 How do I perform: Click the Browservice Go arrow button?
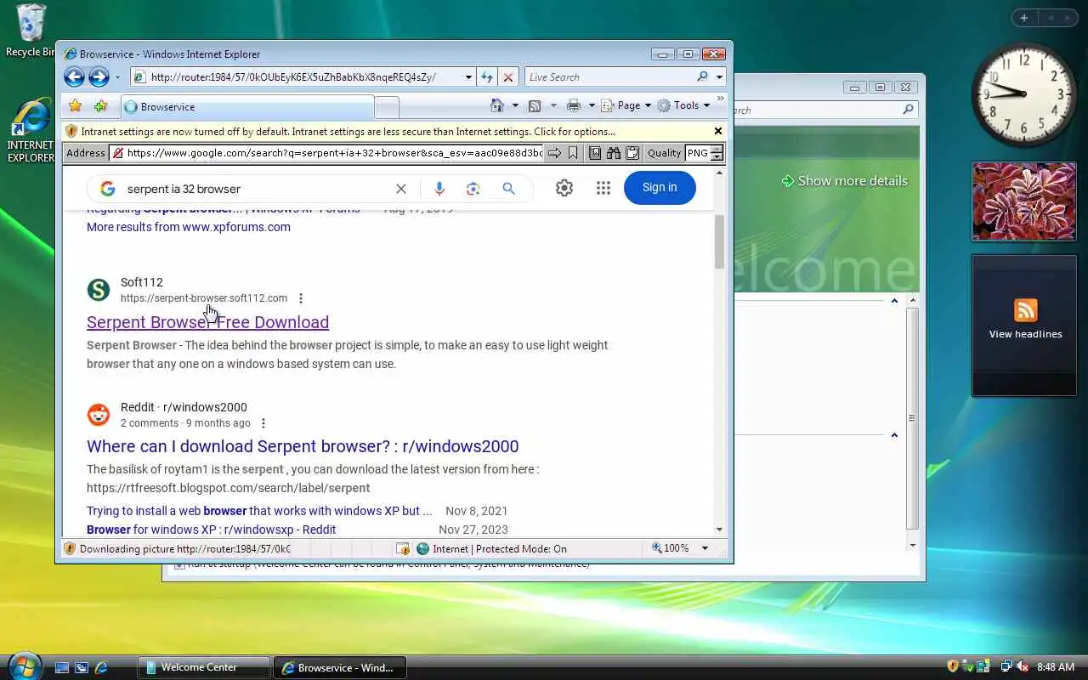pyautogui.click(x=554, y=153)
